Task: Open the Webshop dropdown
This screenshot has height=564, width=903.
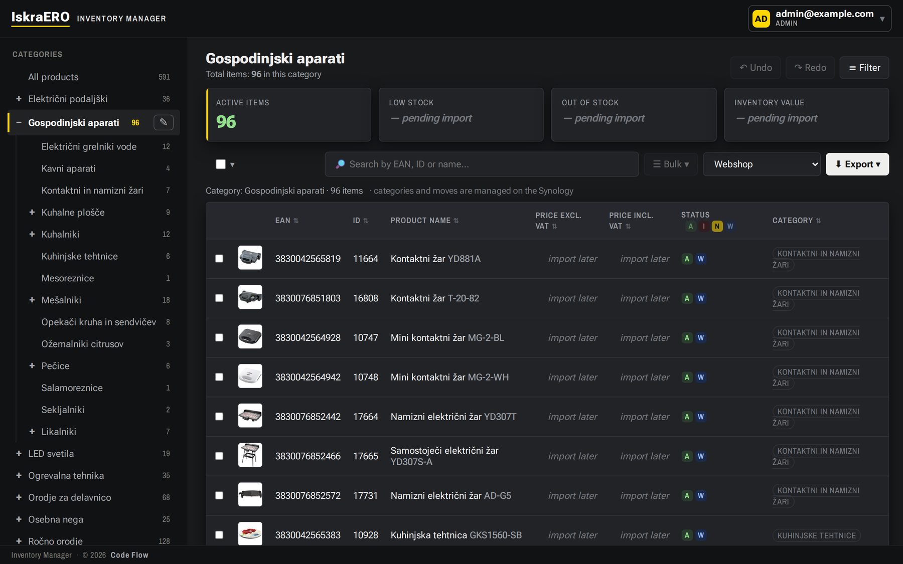Action: click(x=762, y=164)
